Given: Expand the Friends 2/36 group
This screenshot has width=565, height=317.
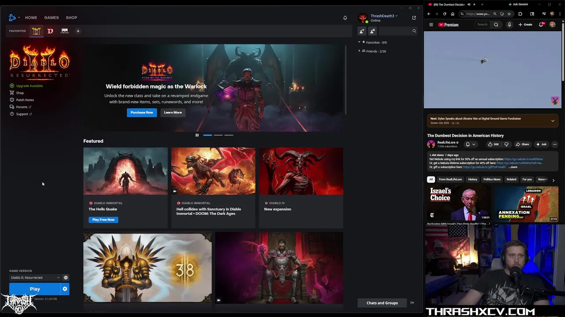Looking at the screenshot, I should 373,51.
